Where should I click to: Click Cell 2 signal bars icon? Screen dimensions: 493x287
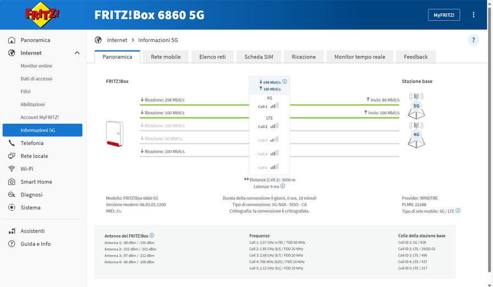point(275,125)
